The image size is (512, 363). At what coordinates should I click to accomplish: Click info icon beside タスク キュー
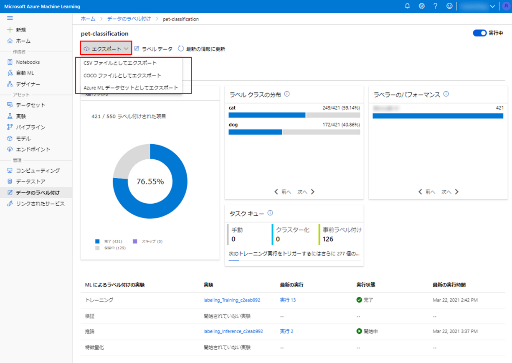[x=270, y=213]
